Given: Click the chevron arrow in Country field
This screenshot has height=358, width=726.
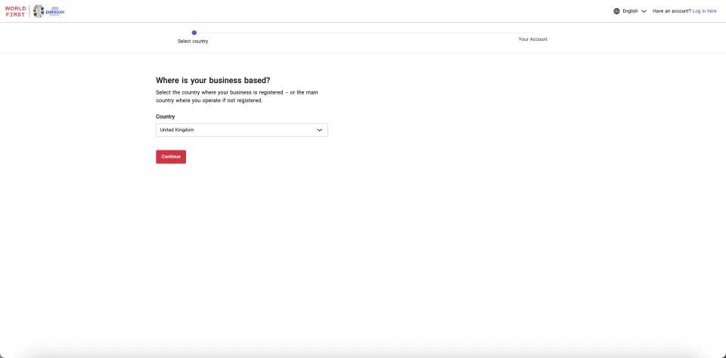Looking at the screenshot, I should [319, 130].
